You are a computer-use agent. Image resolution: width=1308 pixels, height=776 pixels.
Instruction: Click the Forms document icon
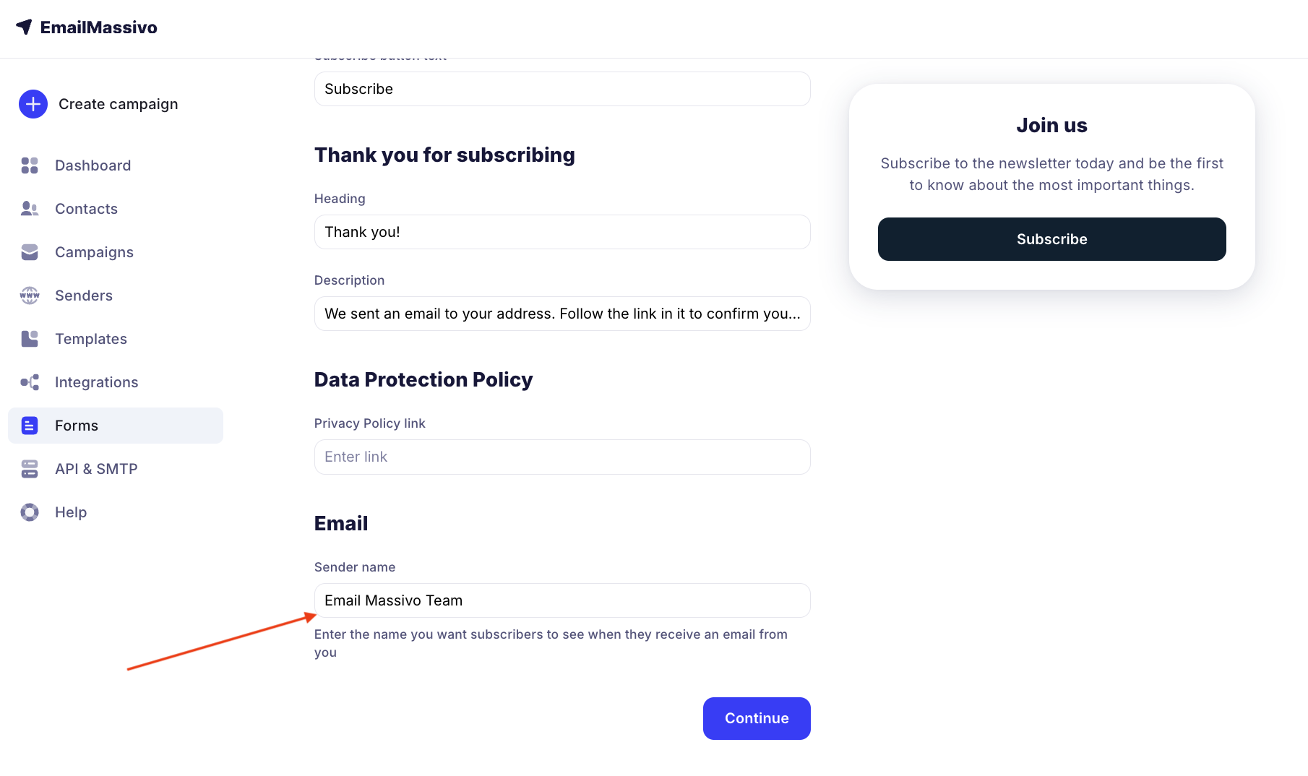[30, 426]
